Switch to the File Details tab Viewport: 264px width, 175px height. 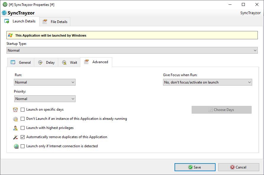click(55, 21)
